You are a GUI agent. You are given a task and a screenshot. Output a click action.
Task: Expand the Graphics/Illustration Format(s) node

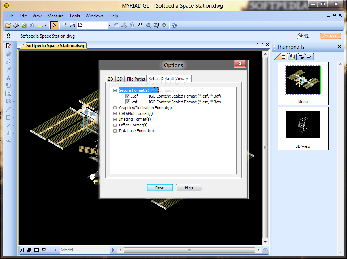click(x=115, y=108)
